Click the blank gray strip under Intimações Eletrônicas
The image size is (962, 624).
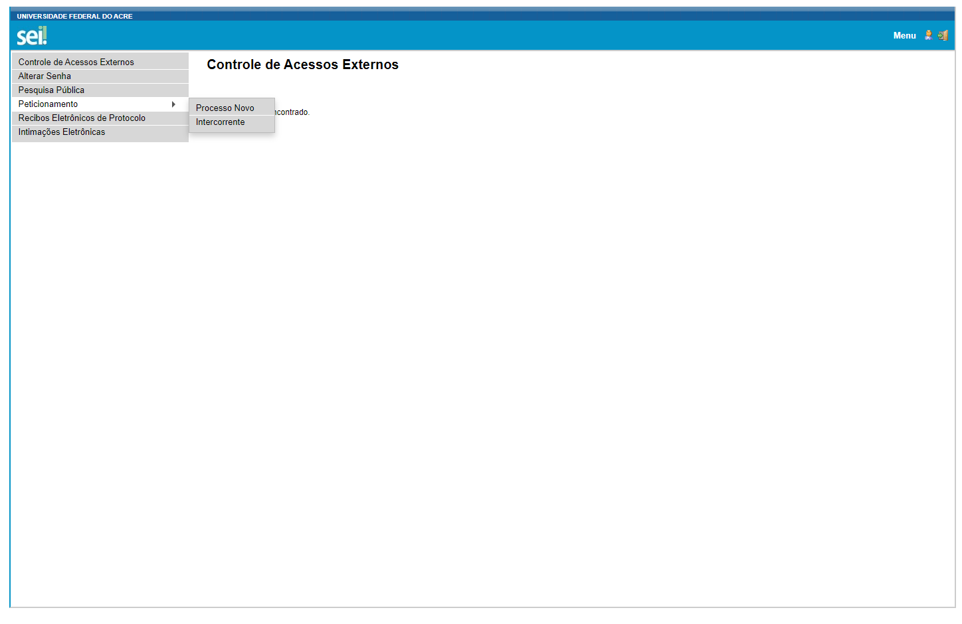coord(100,140)
